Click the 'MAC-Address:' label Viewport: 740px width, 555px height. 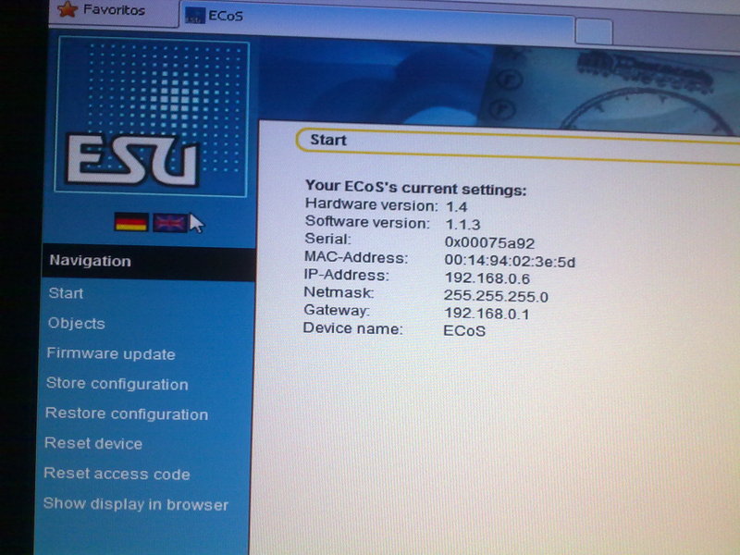point(356,257)
